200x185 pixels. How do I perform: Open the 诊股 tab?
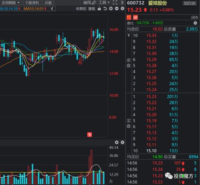[x=48, y=2]
